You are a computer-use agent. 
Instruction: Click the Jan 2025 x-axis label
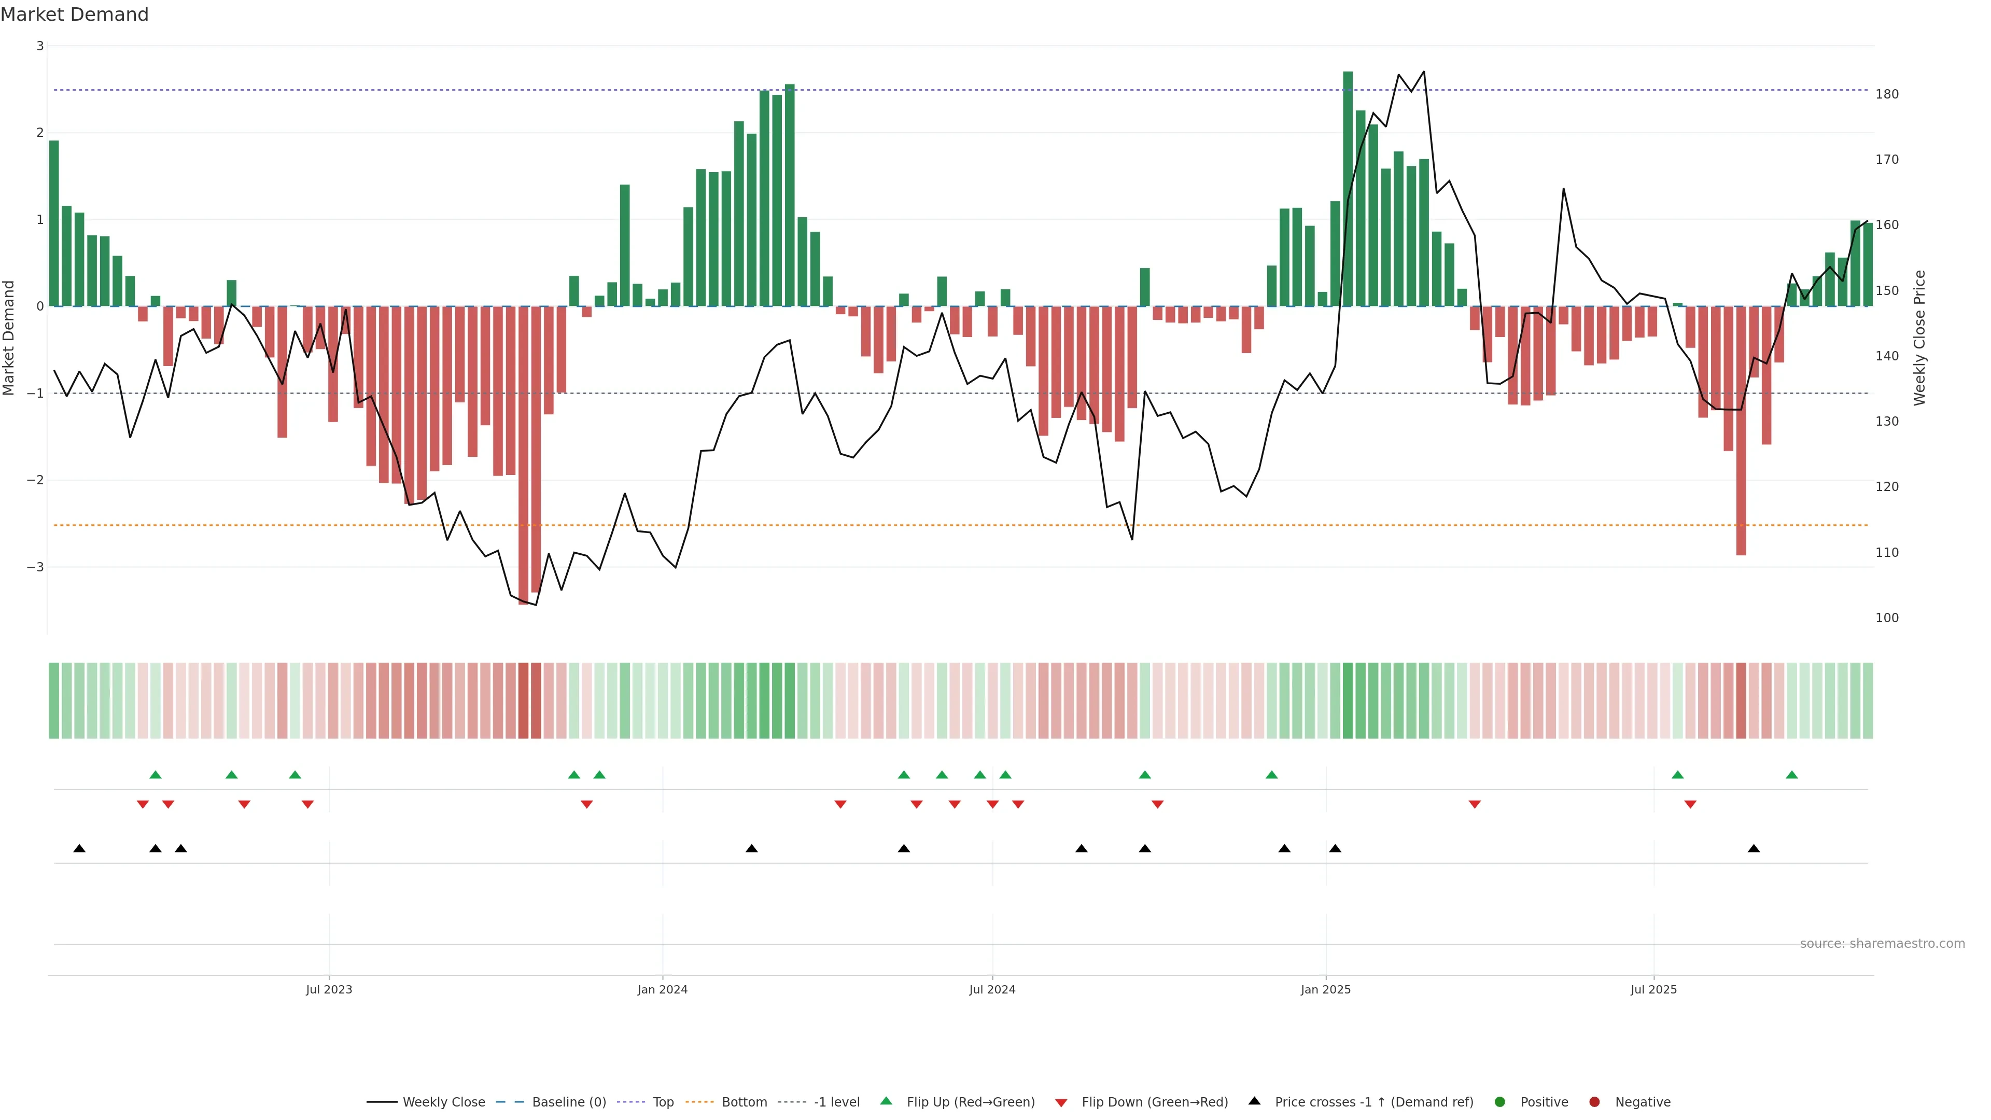tap(1326, 989)
